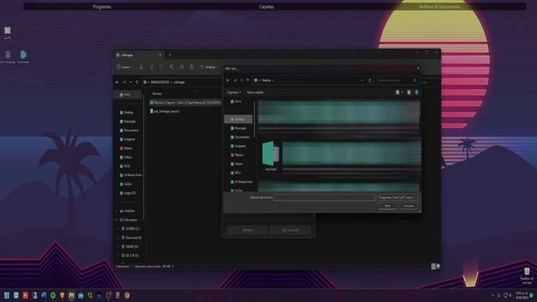Select Desktop in dialog sidebar
This screenshot has width=537, height=302.
tap(238, 119)
